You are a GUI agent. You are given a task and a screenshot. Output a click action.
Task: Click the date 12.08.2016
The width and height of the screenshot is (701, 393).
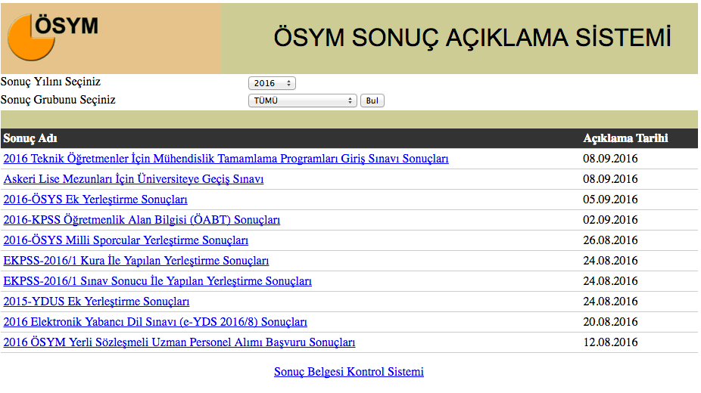[x=610, y=342]
